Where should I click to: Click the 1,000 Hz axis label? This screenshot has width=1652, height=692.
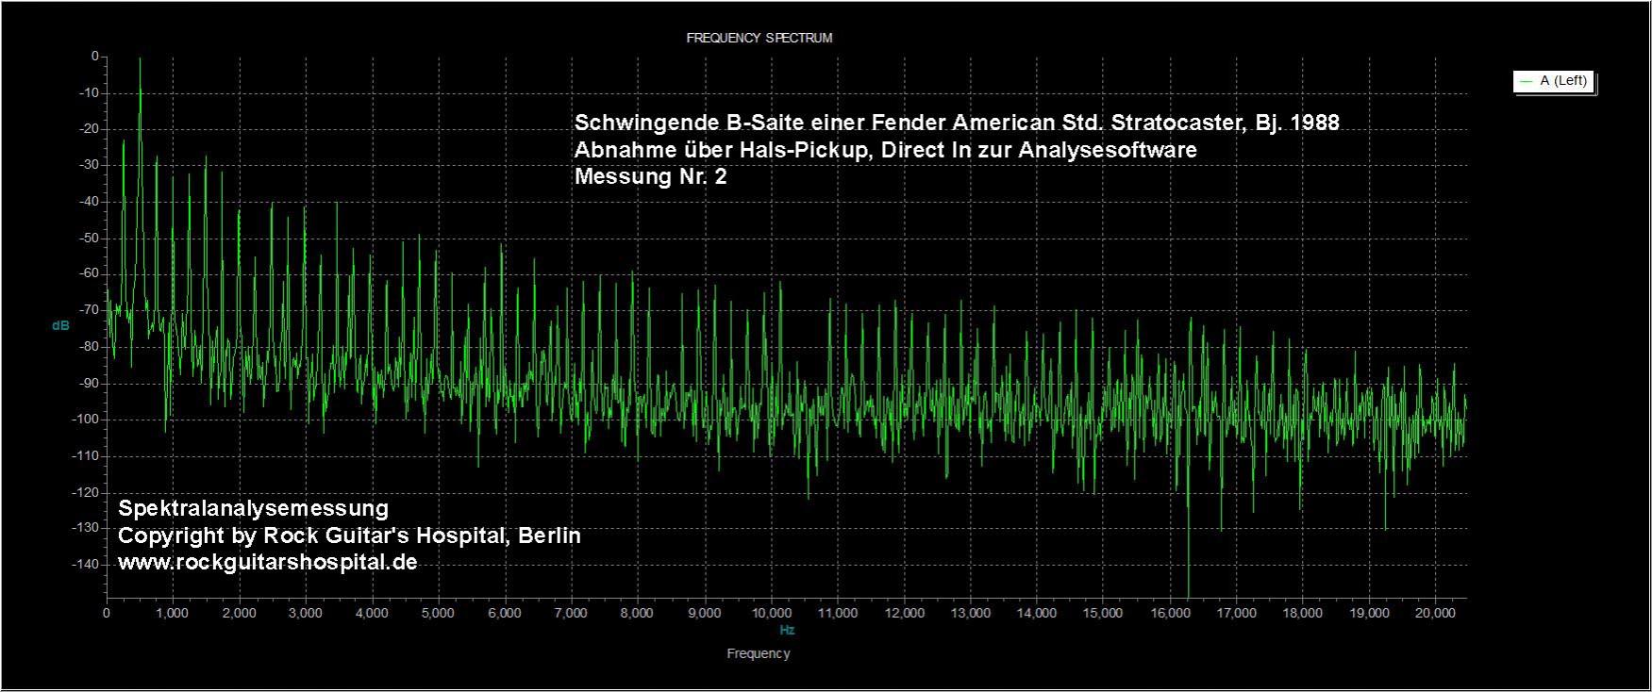coord(173,613)
